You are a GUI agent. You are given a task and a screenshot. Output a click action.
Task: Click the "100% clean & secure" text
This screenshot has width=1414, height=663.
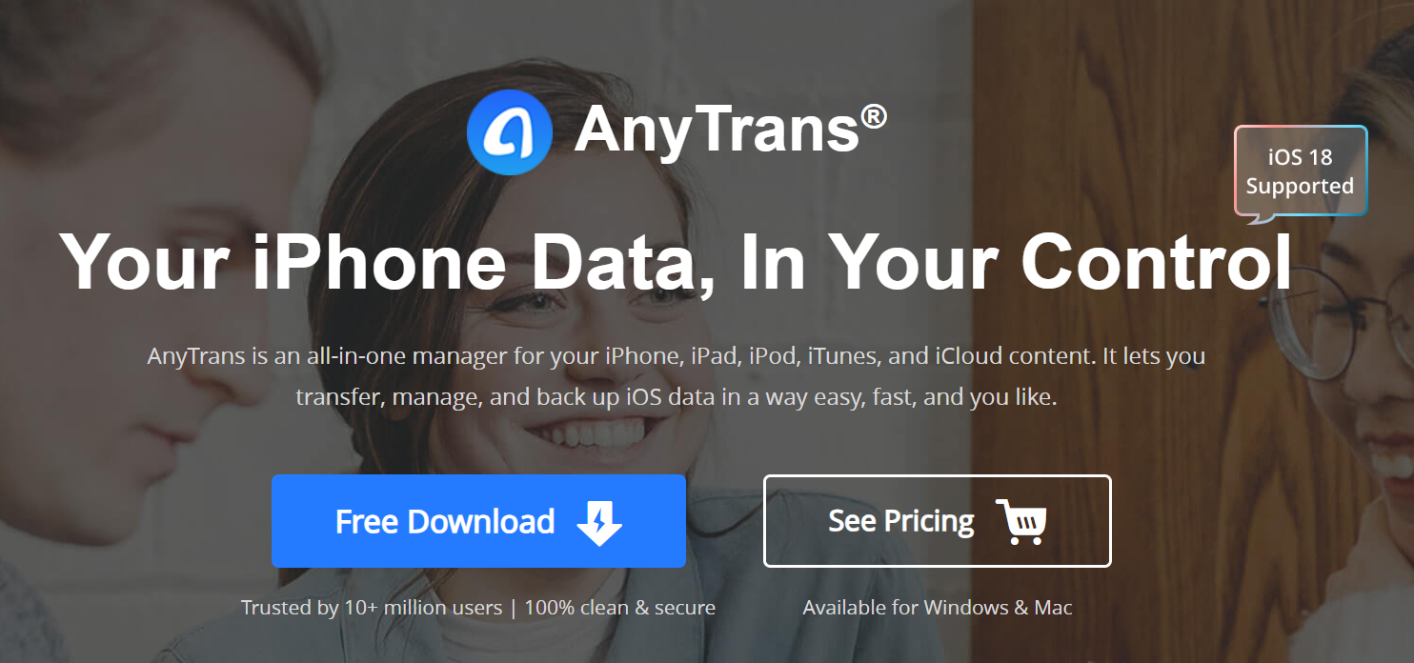pos(619,607)
